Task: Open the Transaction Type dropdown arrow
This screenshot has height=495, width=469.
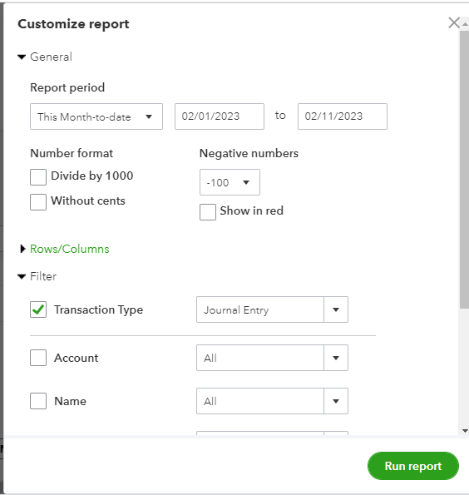Action: click(x=336, y=309)
